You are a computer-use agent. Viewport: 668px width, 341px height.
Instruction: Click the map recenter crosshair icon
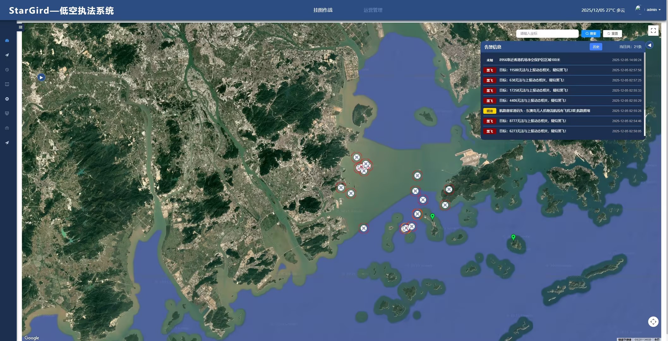pos(653,321)
